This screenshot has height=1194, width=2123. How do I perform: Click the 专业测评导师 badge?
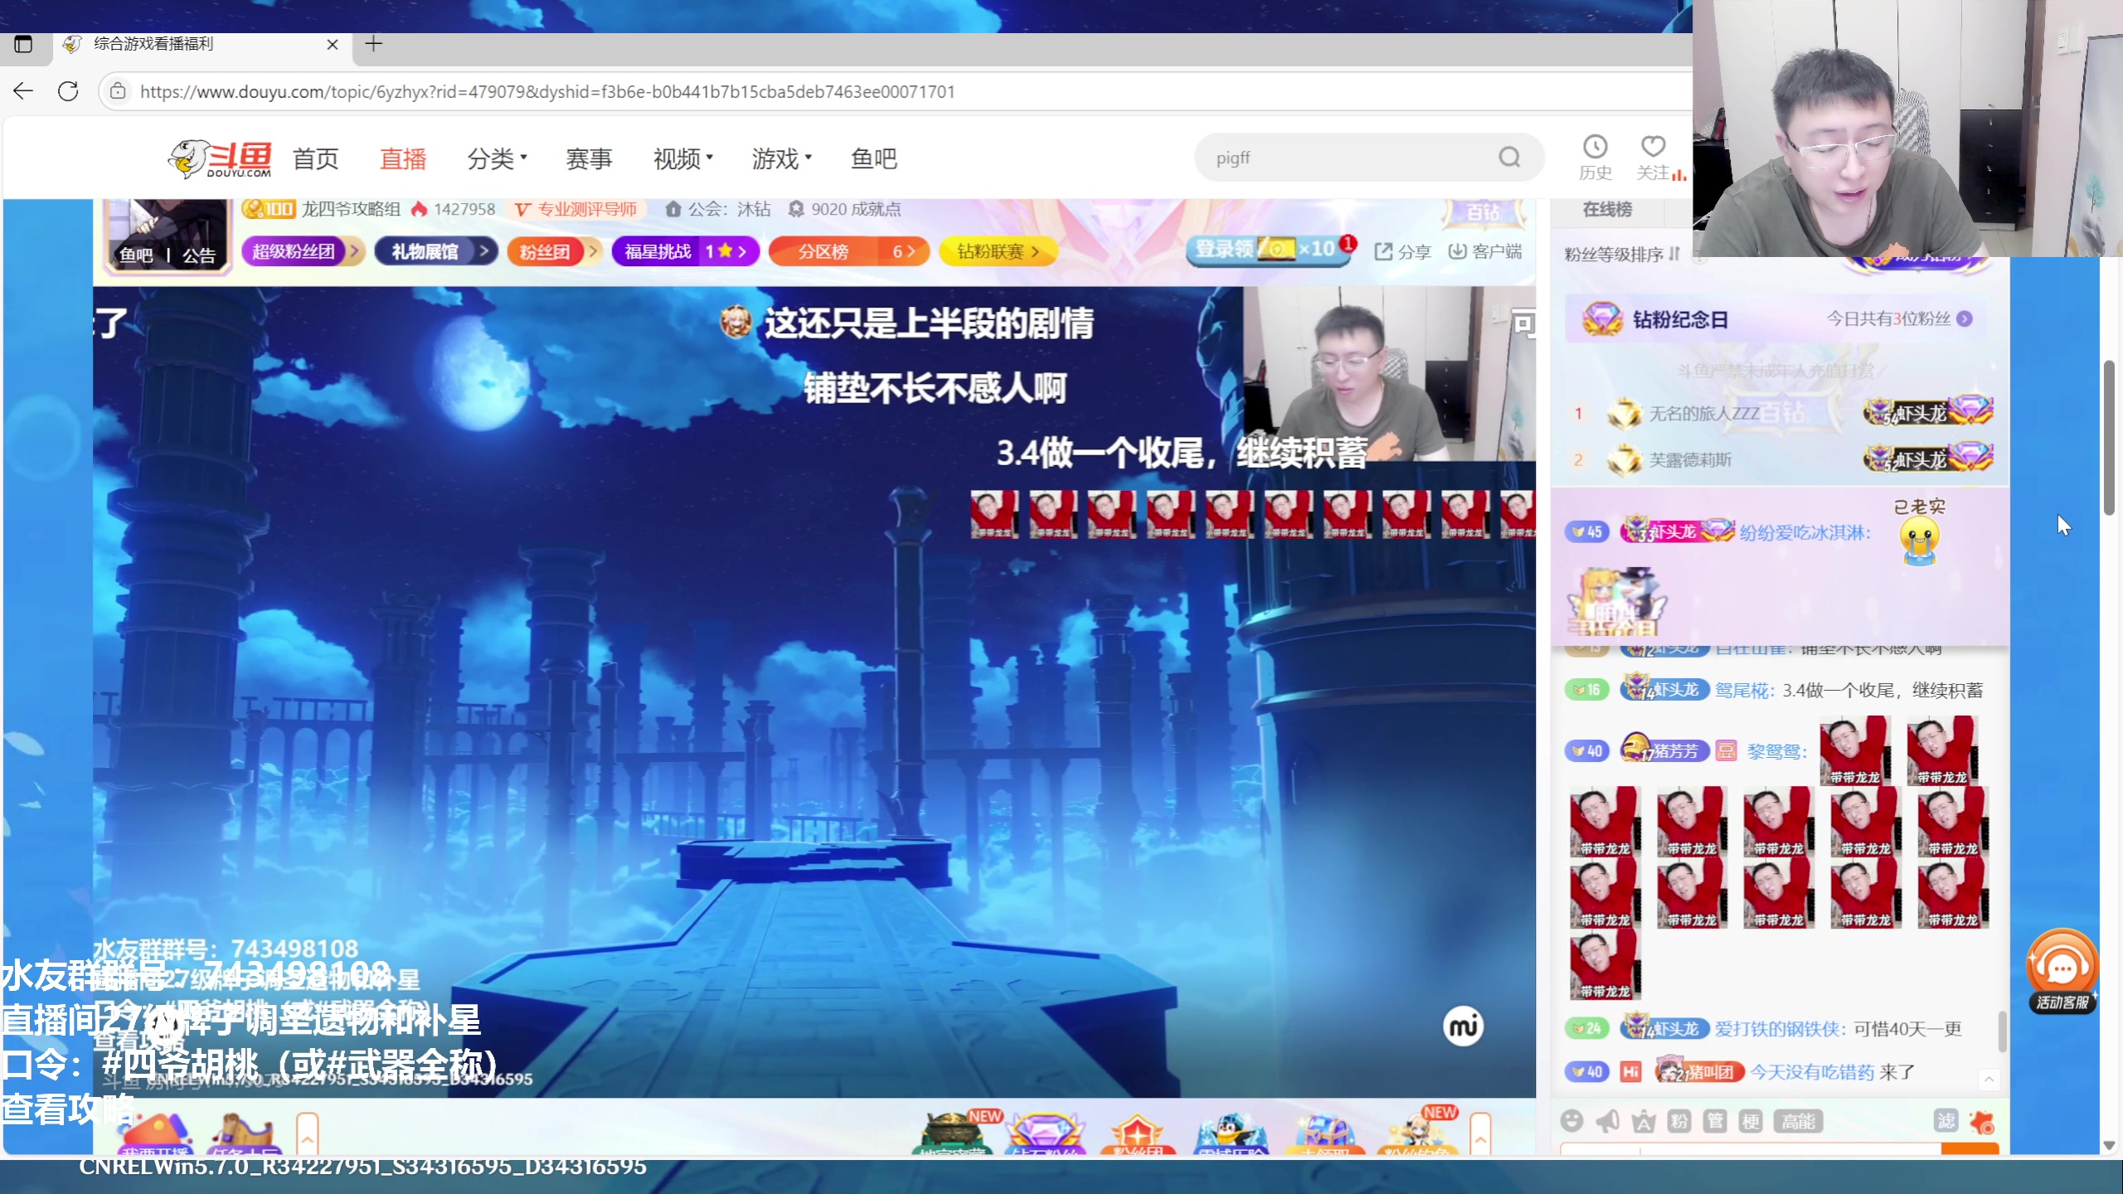(x=576, y=209)
